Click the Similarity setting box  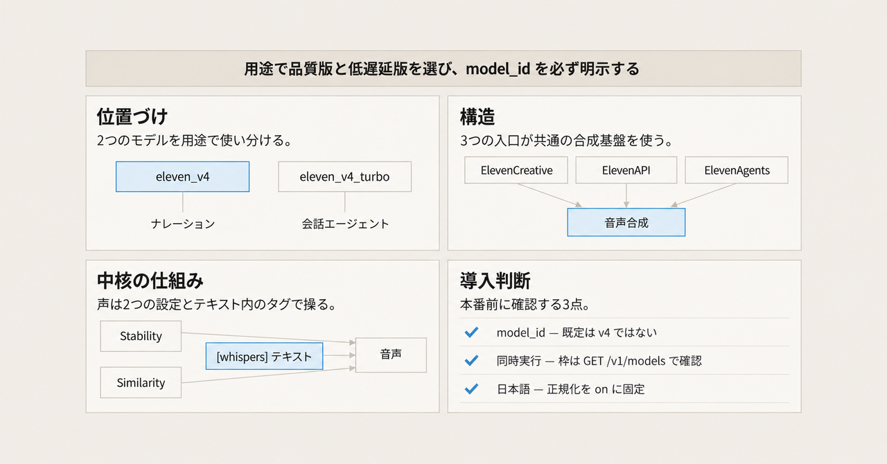(x=141, y=382)
